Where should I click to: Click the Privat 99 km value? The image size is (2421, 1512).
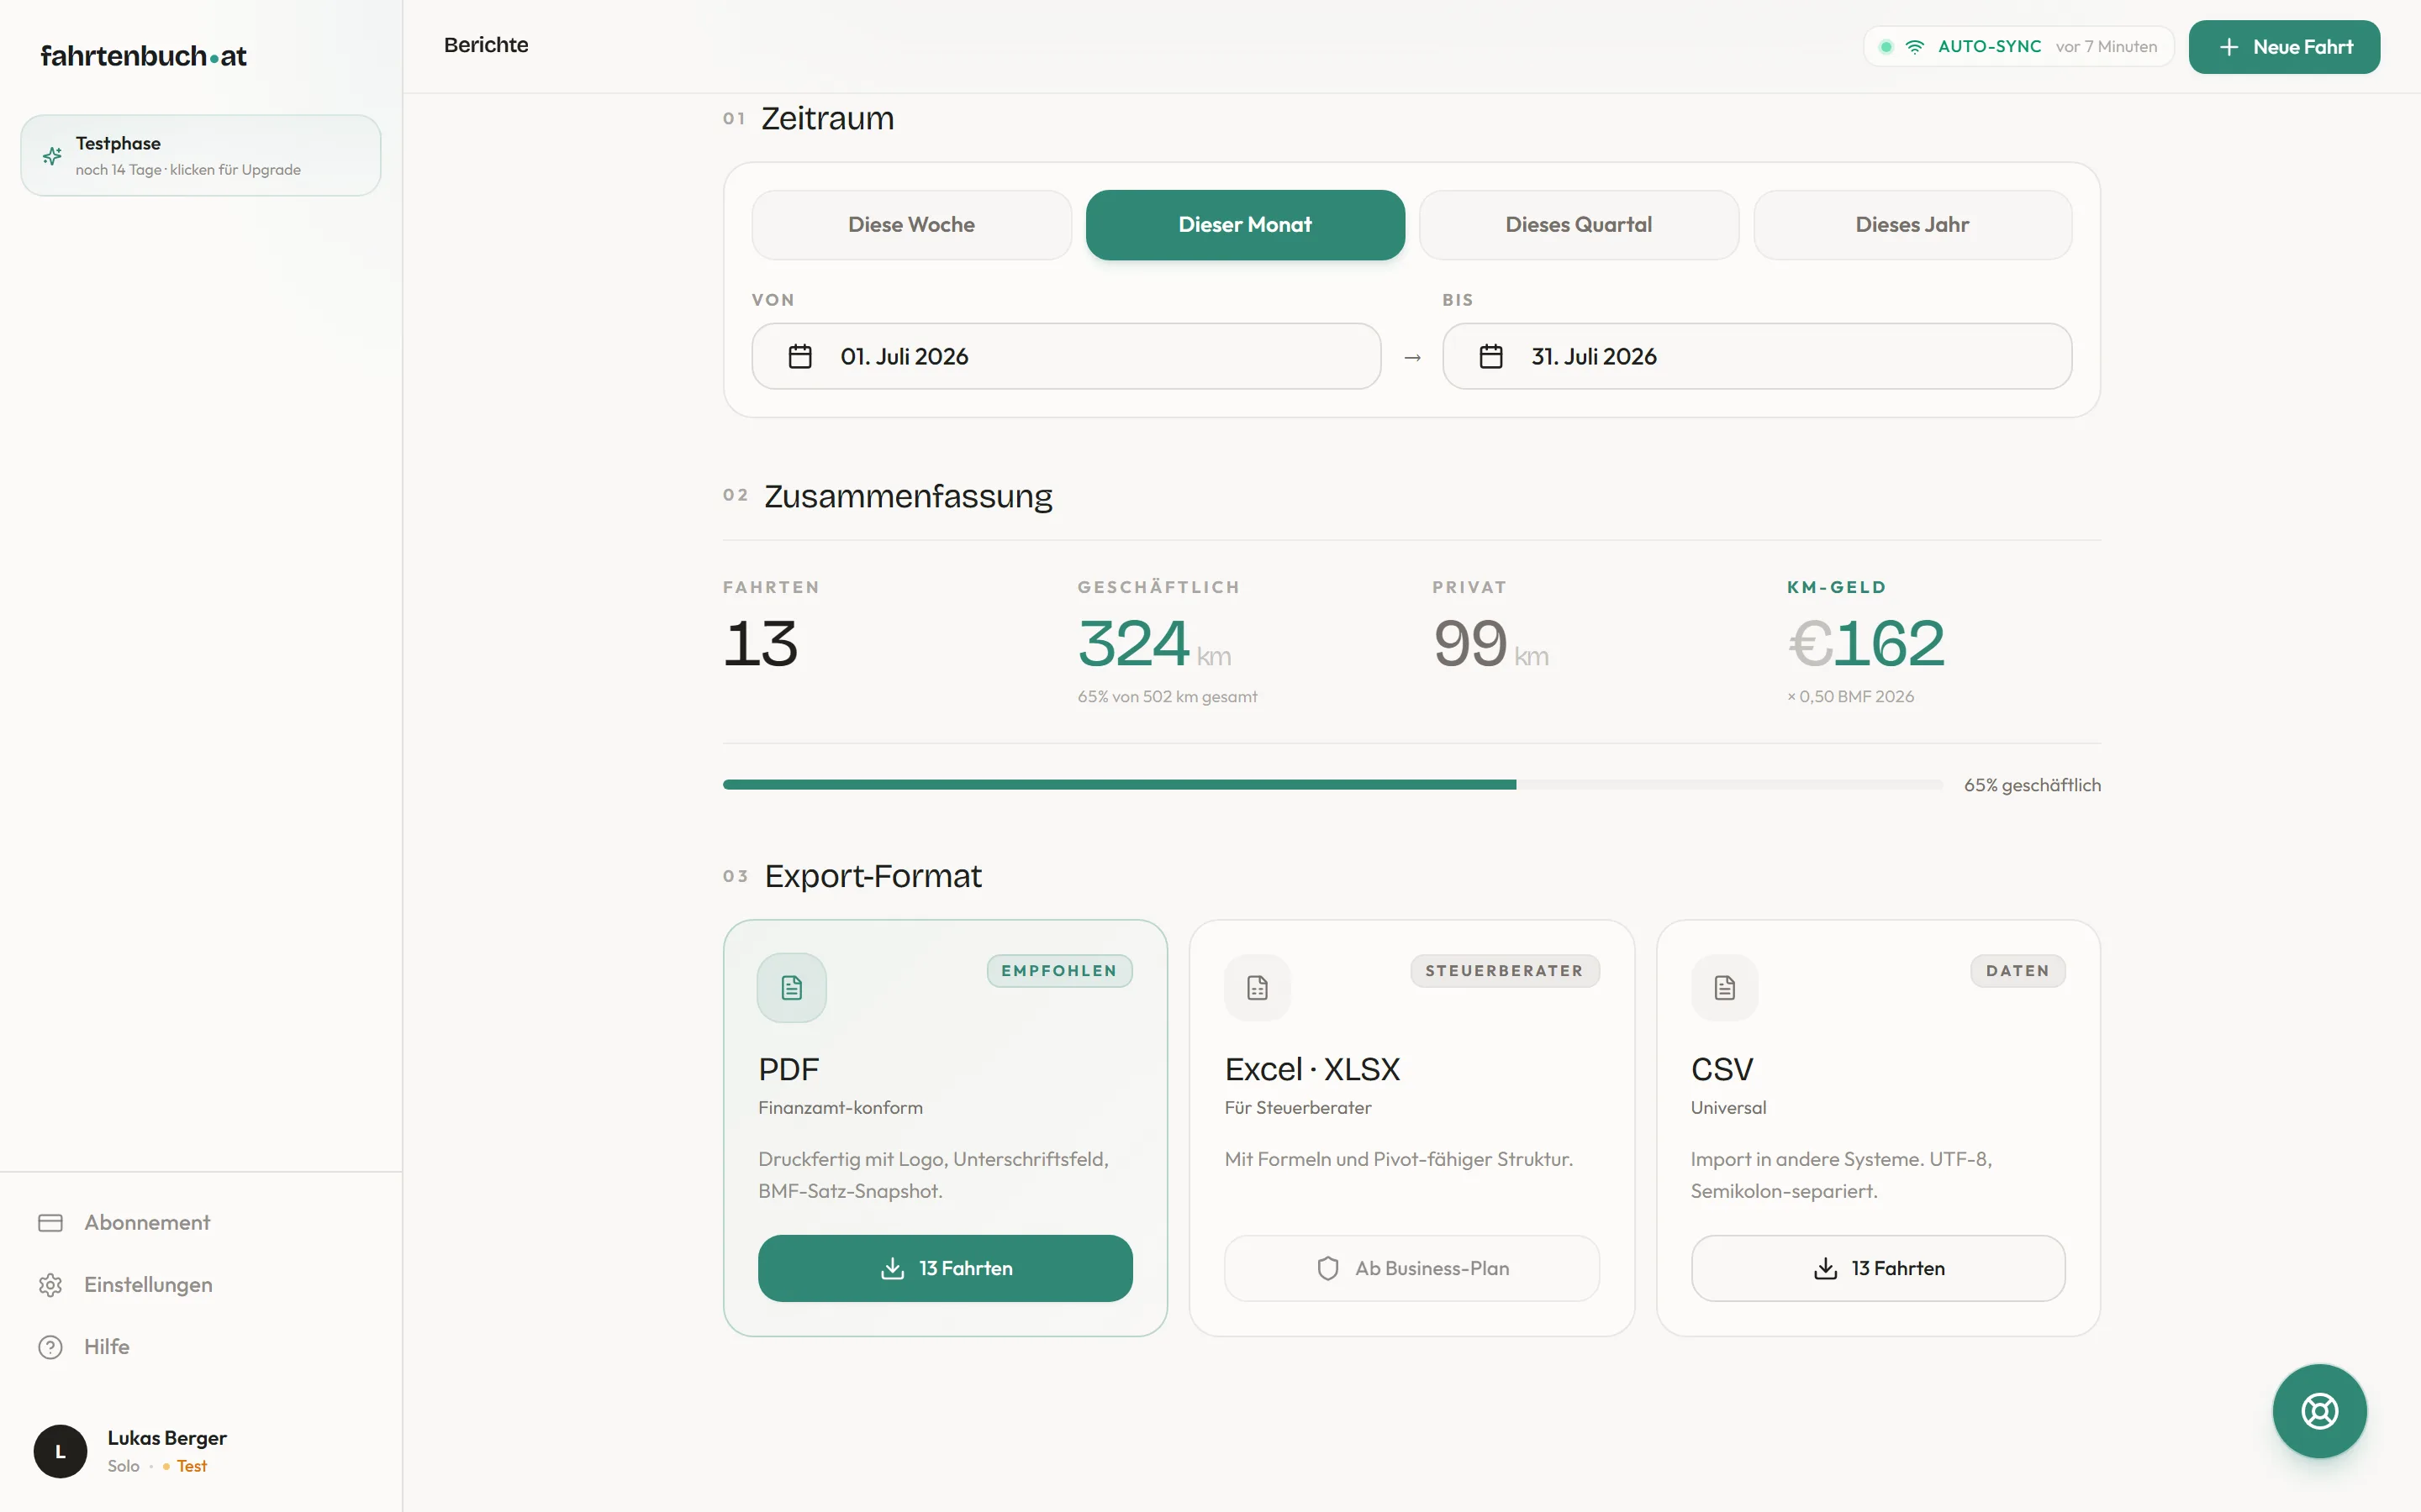click(x=1490, y=643)
